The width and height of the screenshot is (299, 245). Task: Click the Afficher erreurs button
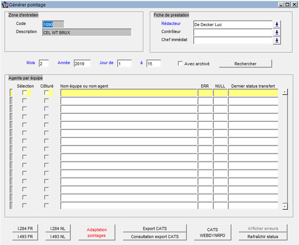click(x=263, y=228)
